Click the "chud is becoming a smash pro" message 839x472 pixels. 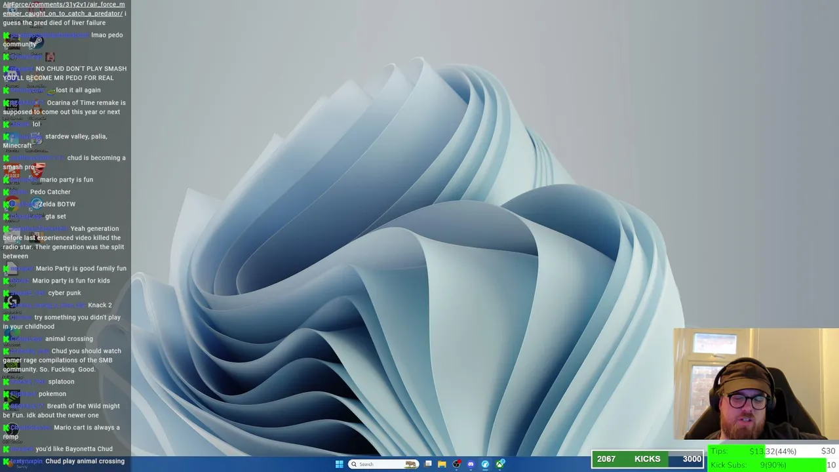point(64,163)
